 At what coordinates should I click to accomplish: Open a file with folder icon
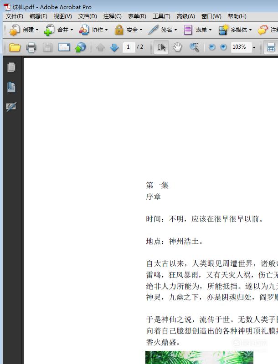15,47
